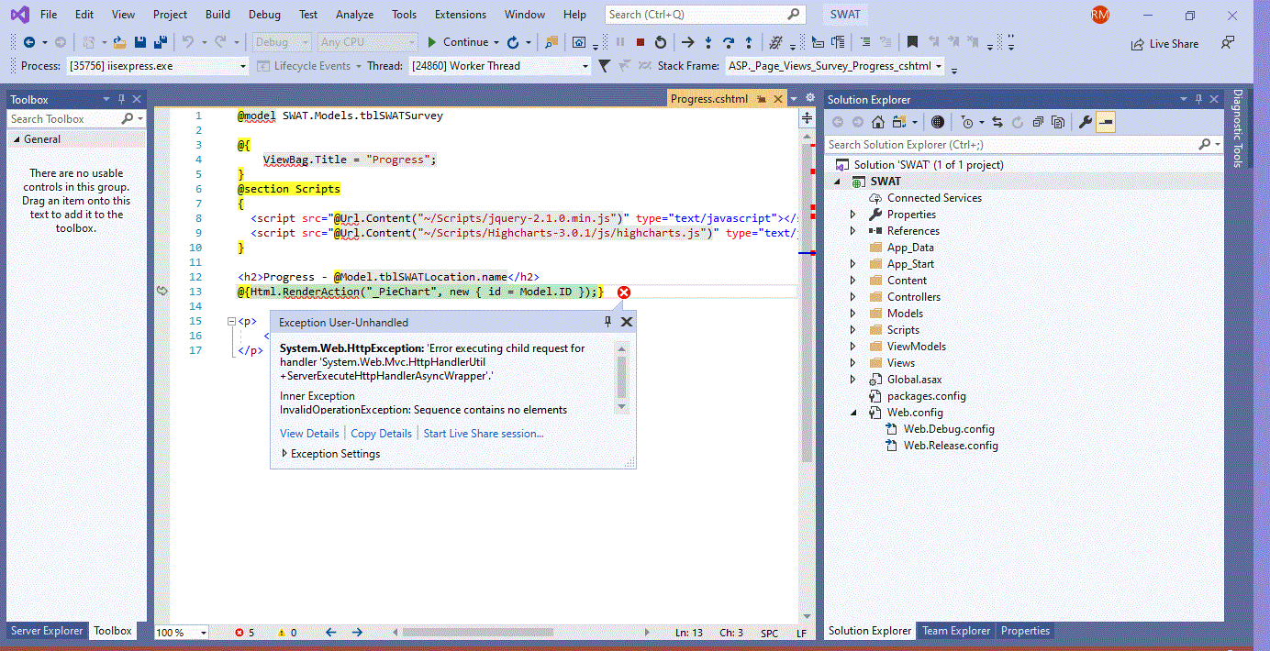The image size is (1270, 651).
Task: Collapse the Web.config node
Action: pos(852,413)
